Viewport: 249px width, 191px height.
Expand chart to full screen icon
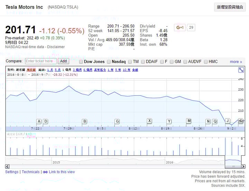pyautogui.click(x=241, y=70)
